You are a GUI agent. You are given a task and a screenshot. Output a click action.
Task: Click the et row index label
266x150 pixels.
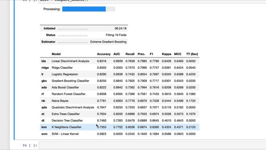(43, 114)
